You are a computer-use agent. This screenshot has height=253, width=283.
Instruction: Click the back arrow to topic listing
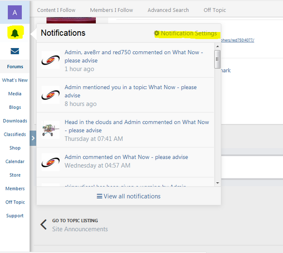43,225
